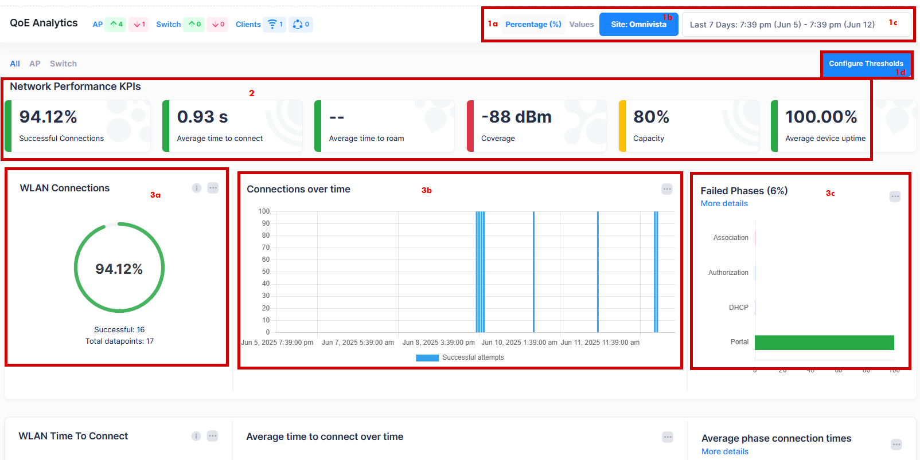Screen dimensions: 920x460
Task: Switch display to Values mode
Action: 581,24
